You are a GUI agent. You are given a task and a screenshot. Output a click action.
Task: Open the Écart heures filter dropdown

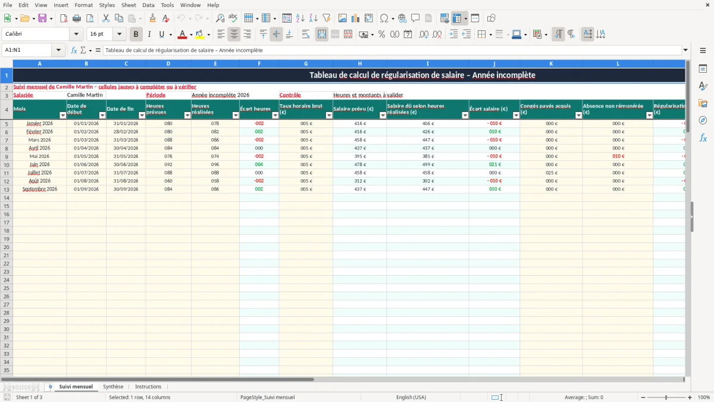click(x=275, y=116)
